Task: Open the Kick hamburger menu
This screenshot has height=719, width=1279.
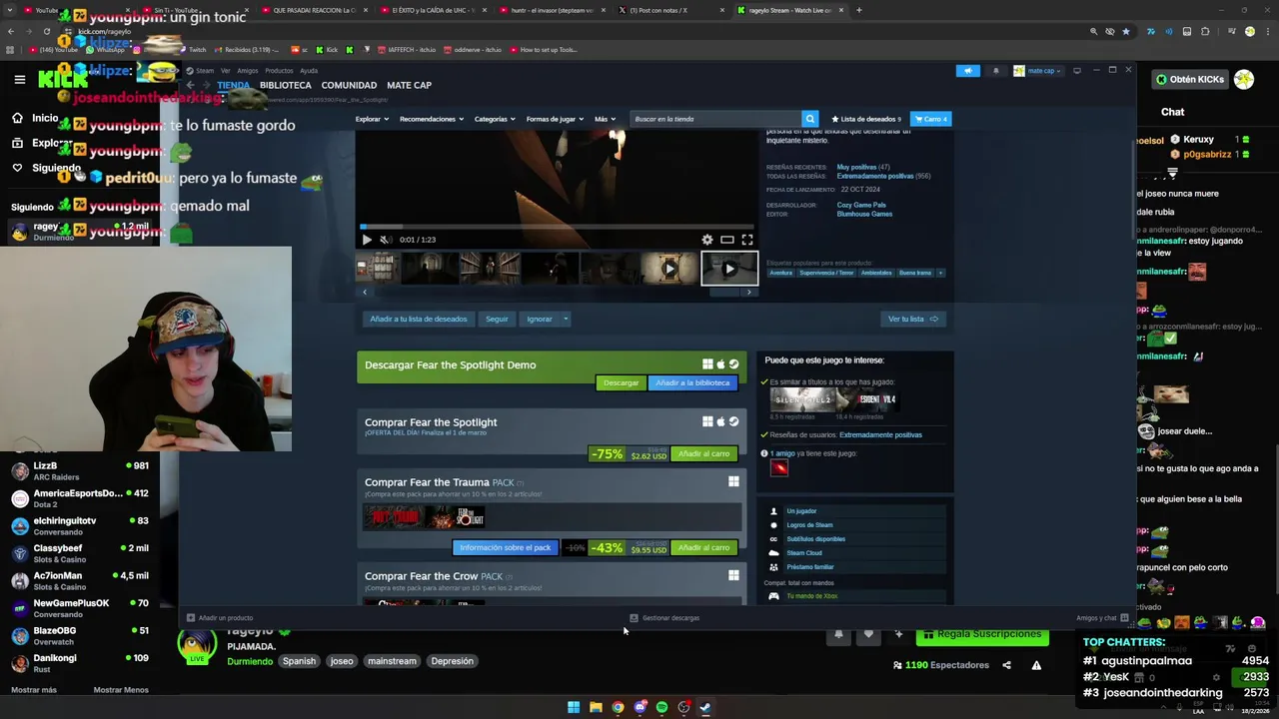Action: [19, 79]
